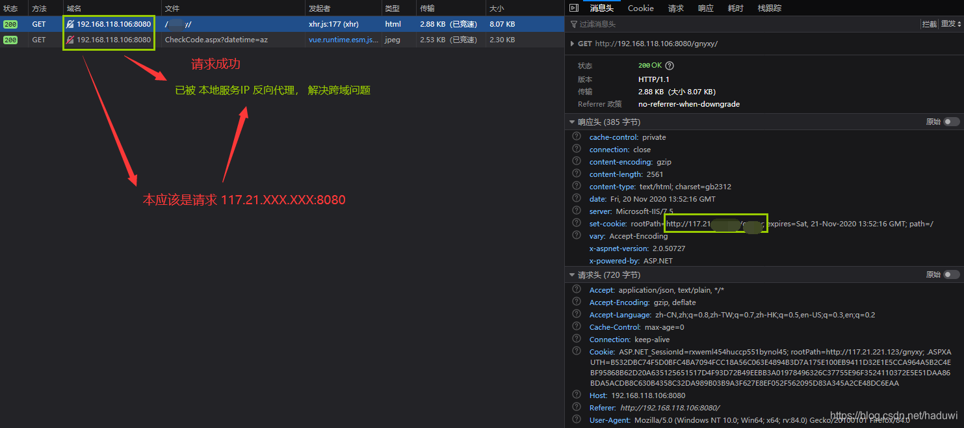
Task: Open the help icon beside status 200 OK
Action: click(670, 66)
